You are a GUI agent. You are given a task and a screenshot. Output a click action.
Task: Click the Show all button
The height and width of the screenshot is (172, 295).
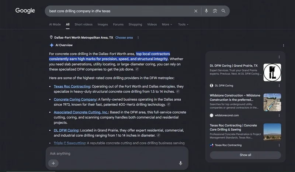[x=245, y=155]
